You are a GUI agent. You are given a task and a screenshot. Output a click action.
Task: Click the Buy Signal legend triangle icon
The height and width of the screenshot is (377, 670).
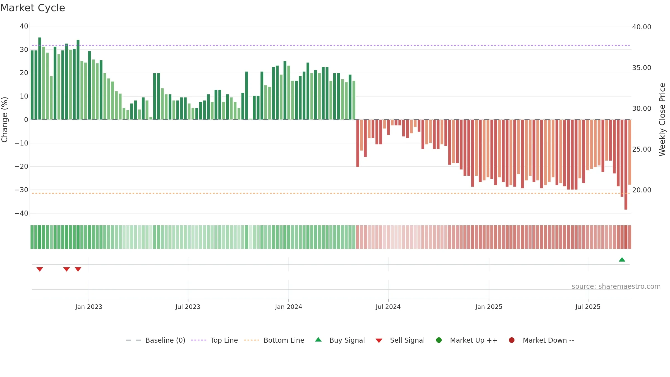coord(318,340)
